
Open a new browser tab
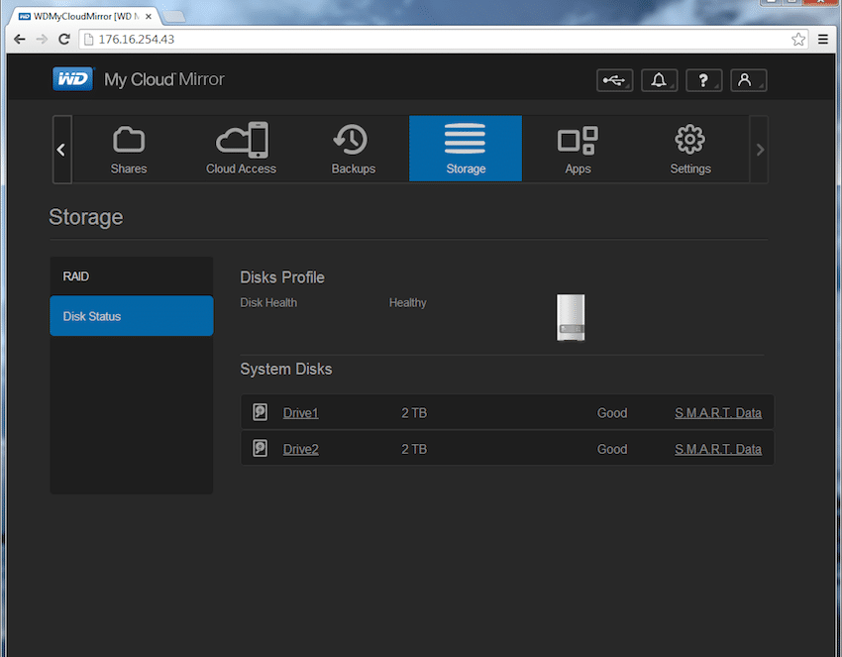coord(174,17)
